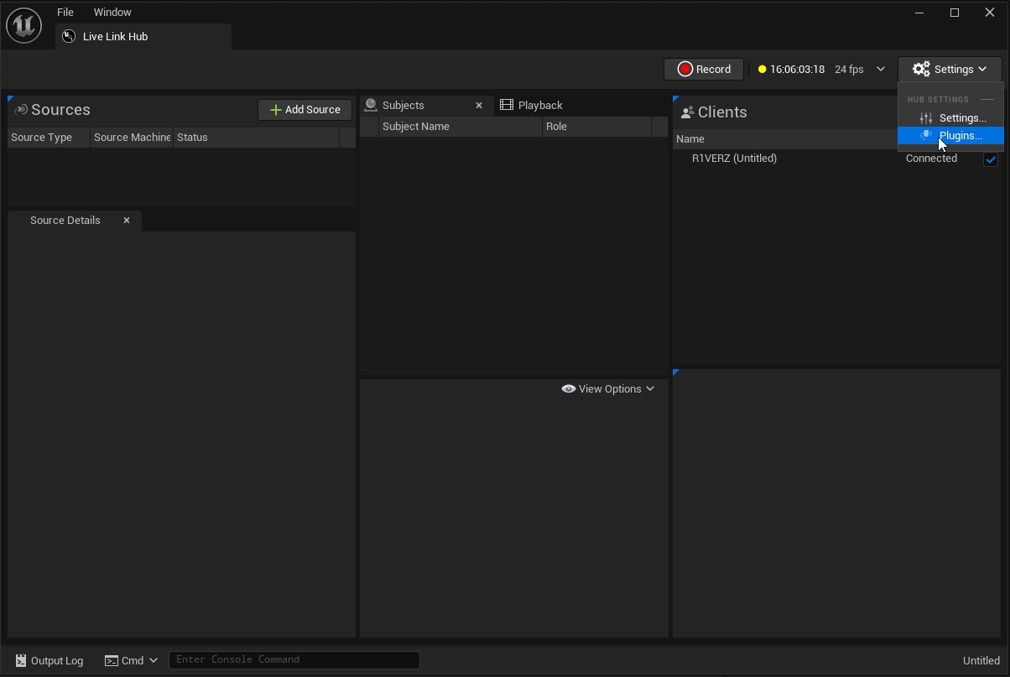The image size is (1010, 677).
Task: Collapse the Settings dropdown button
Action: click(x=950, y=69)
